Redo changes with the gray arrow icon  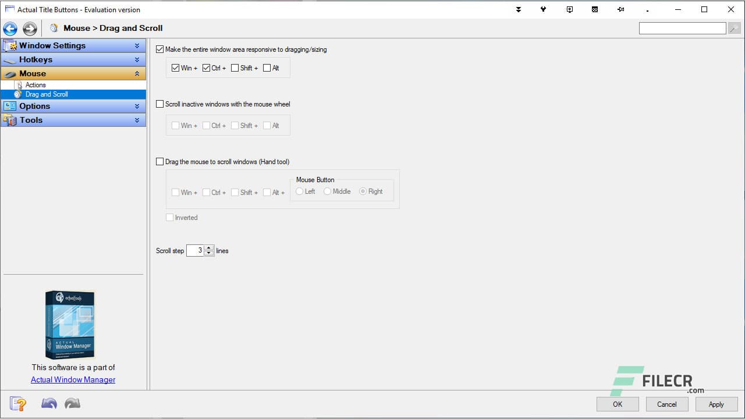click(x=72, y=403)
